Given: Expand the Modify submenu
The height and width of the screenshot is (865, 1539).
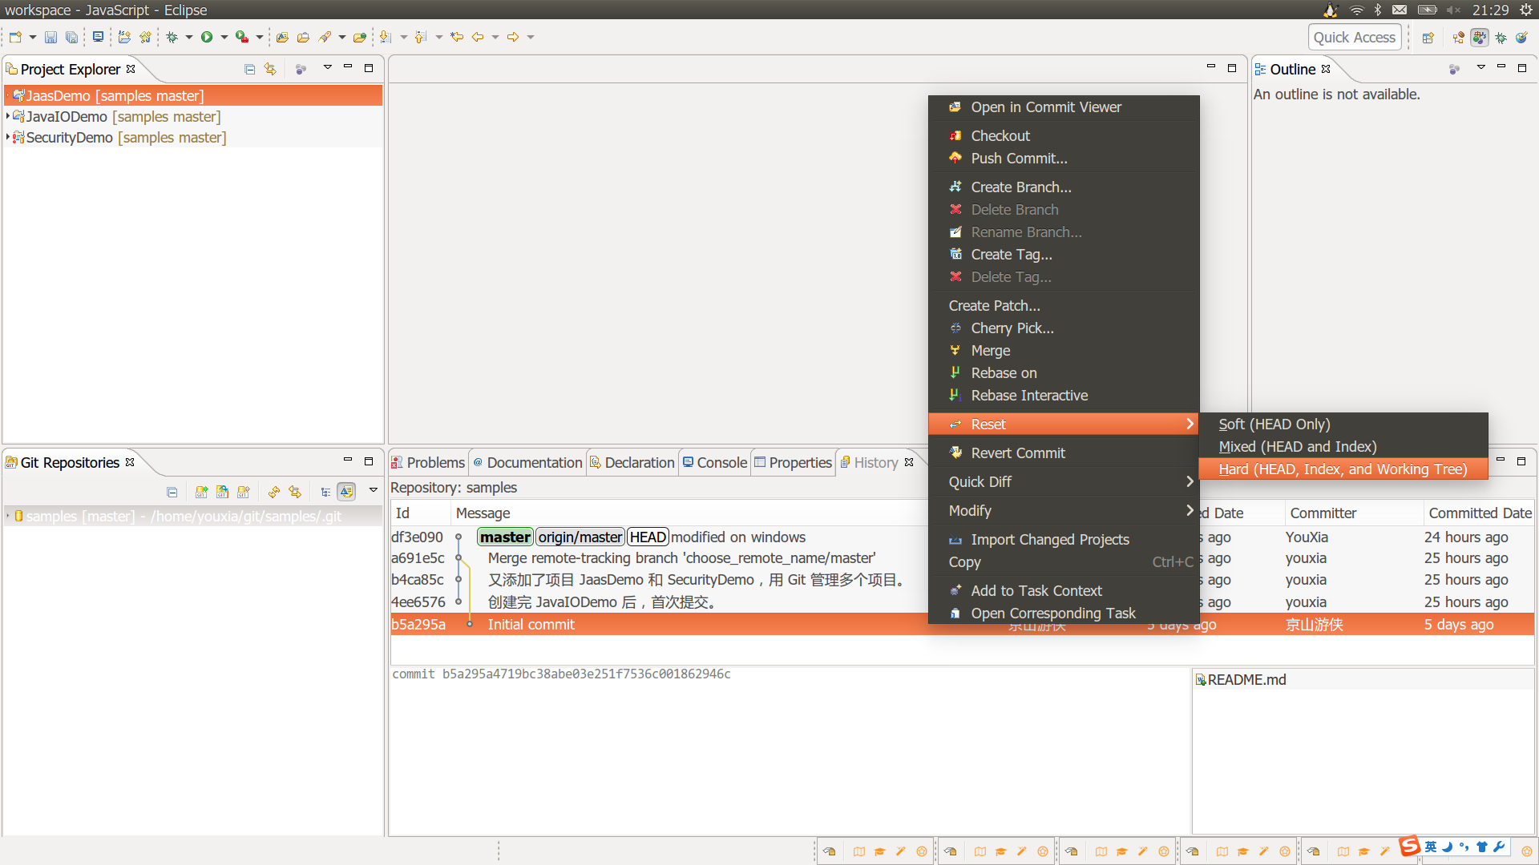Looking at the screenshot, I should tap(1063, 510).
